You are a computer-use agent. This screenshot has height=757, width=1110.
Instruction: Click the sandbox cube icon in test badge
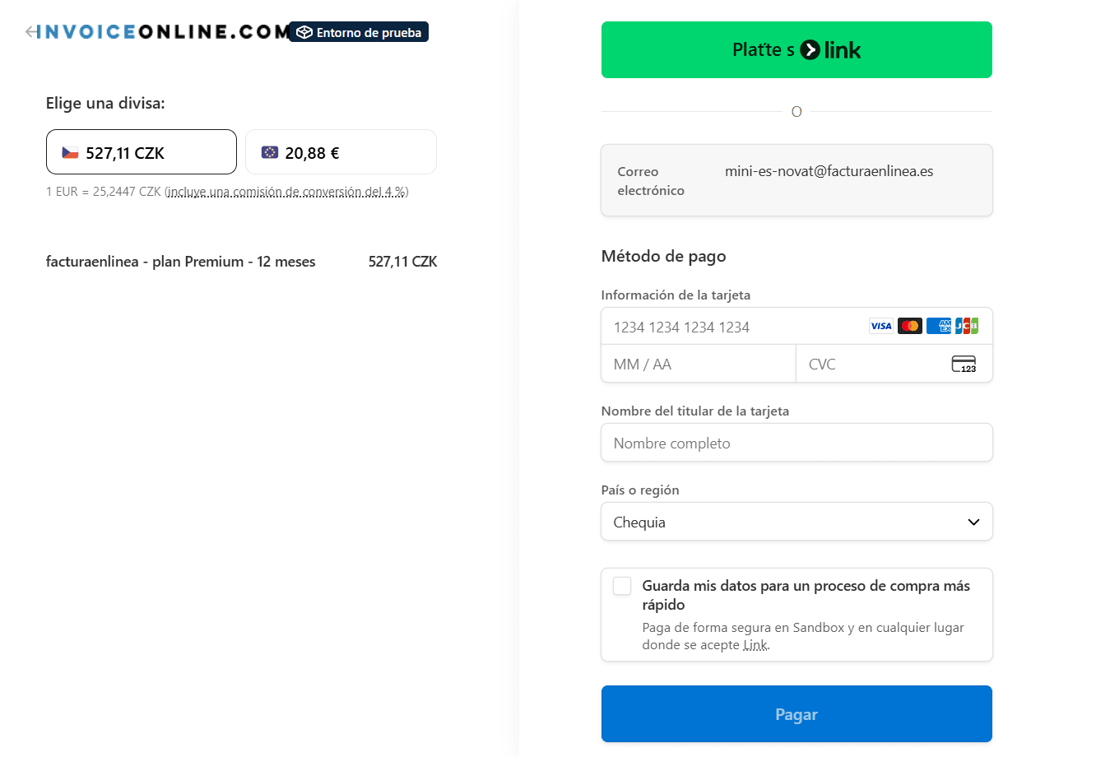tap(304, 32)
